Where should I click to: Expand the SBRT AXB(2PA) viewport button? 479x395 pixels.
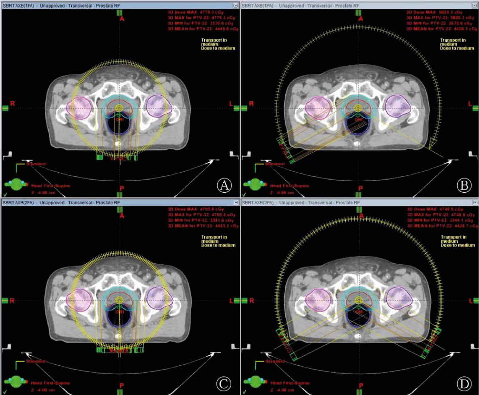pos(475,203)
